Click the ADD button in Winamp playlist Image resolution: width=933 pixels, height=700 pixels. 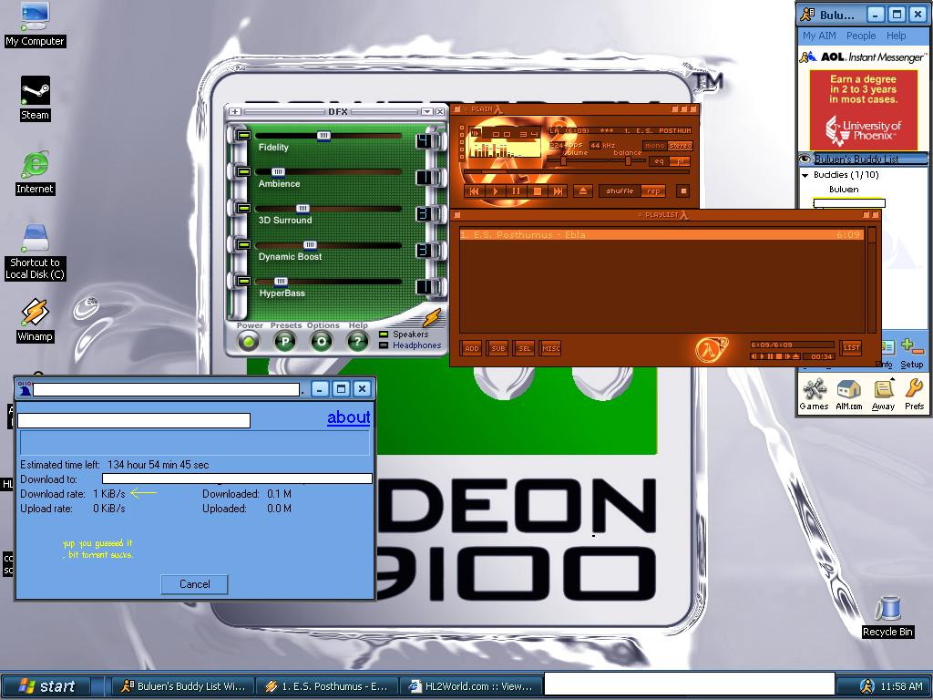[x=471, y=348]
